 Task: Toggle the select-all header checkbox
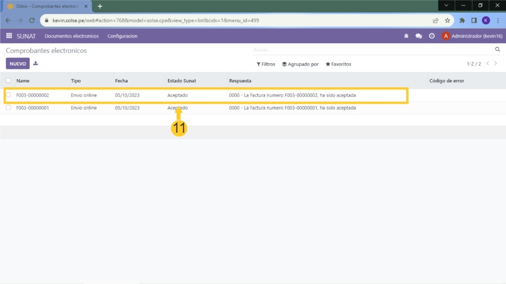[8, 81]
